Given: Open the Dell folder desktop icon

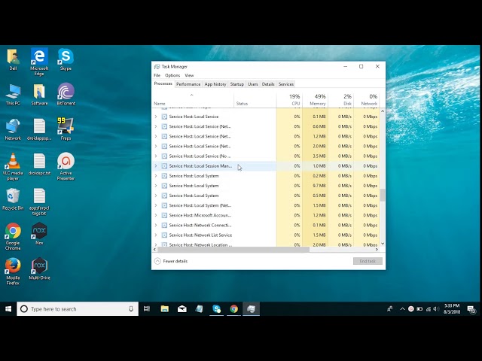Looking at the screenshot, I should click(x=13, y=59).
